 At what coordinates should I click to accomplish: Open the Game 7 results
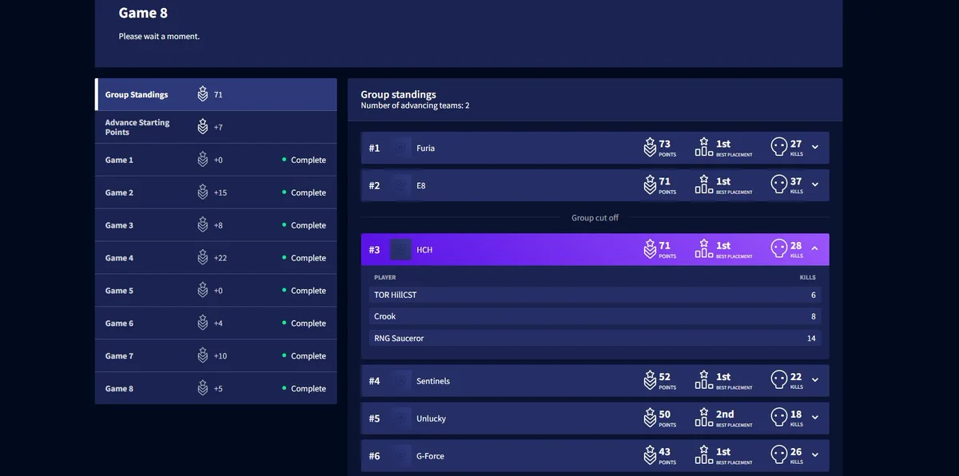(216, 356)
